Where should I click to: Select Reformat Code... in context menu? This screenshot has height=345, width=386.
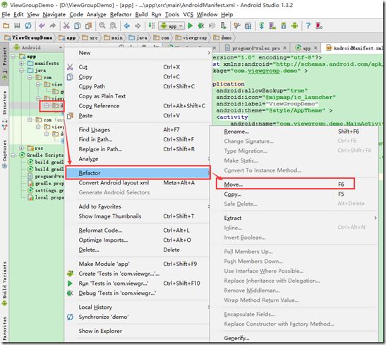137,230
